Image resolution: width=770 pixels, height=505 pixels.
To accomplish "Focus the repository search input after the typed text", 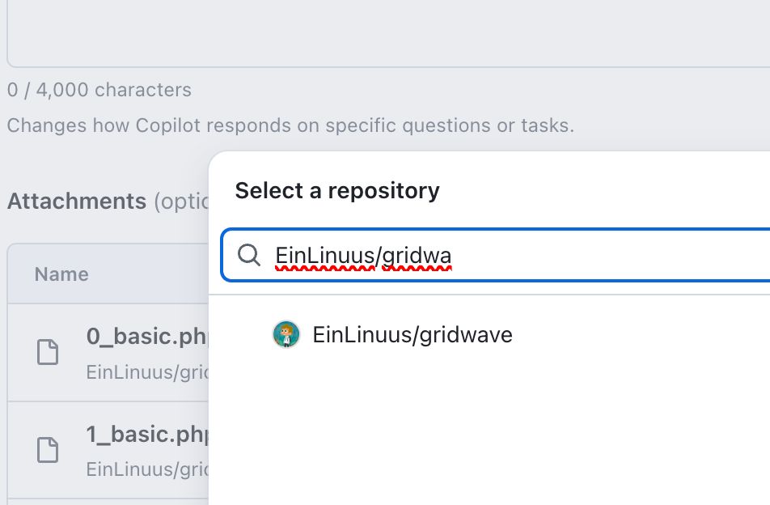I will [609, 255].
